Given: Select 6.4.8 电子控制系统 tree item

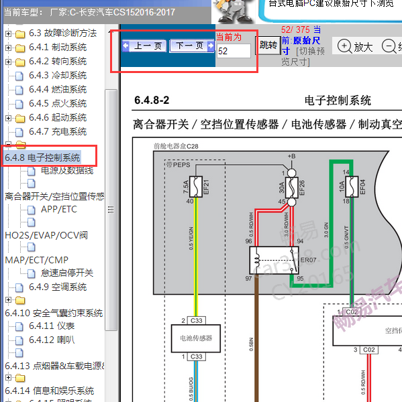Looking at the screenshot, I should pyautogui.click(x=43, y=157).
